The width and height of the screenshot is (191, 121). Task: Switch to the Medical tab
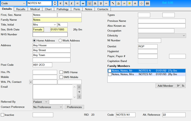[35, 9]
